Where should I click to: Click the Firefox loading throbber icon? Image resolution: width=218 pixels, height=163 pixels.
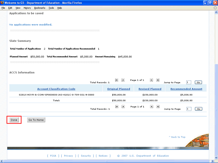click(215, 8)
